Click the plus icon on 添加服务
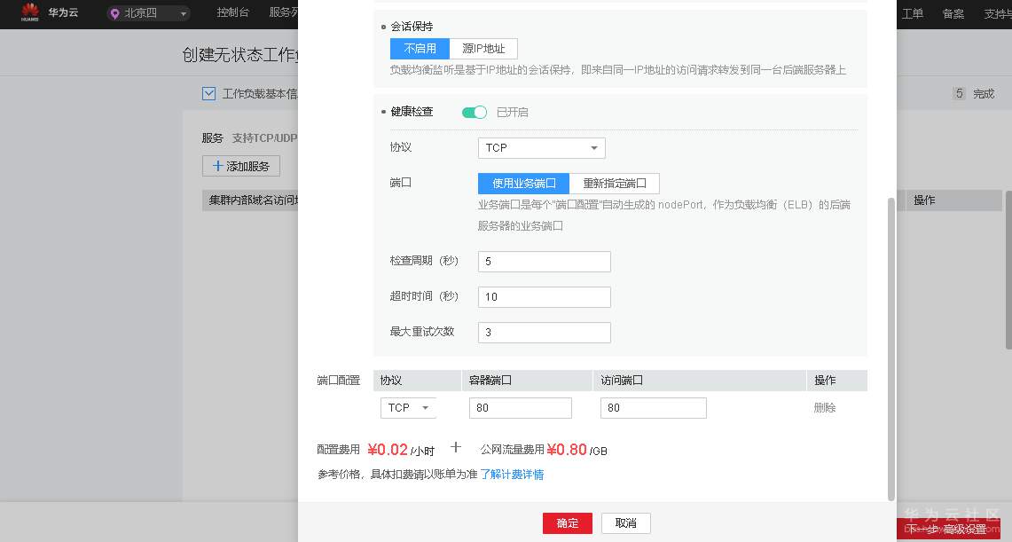Image resolution: width=1012 pixels, height=542 pixels. pos(217,166)
